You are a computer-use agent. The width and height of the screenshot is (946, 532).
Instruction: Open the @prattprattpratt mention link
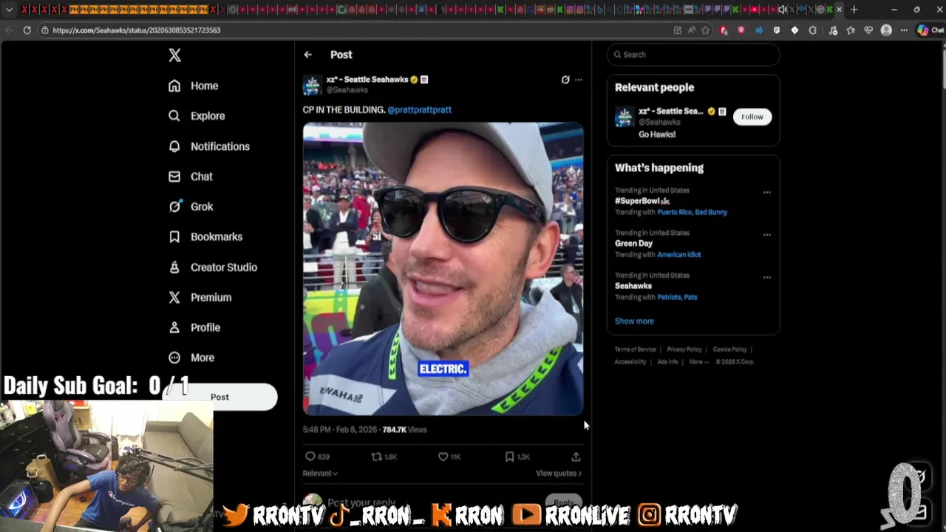click(x=419, y=109)
